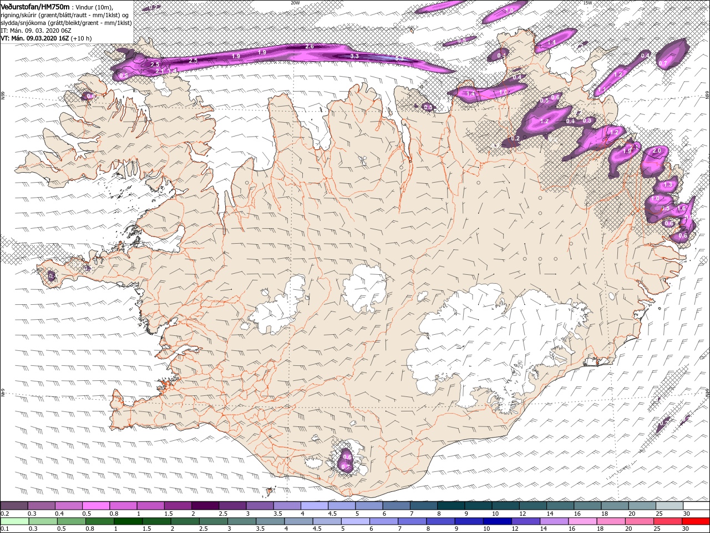710x533 pixels.
Task: Click the '0.1' label in the lower legend row
Action: click(x=4, y=529)
